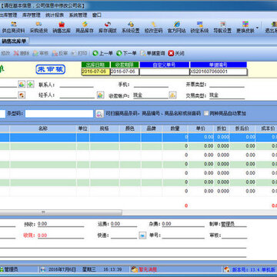Click the 版本号 home icon in status bar
The image size is (277, 277).
tap(226, 269)
